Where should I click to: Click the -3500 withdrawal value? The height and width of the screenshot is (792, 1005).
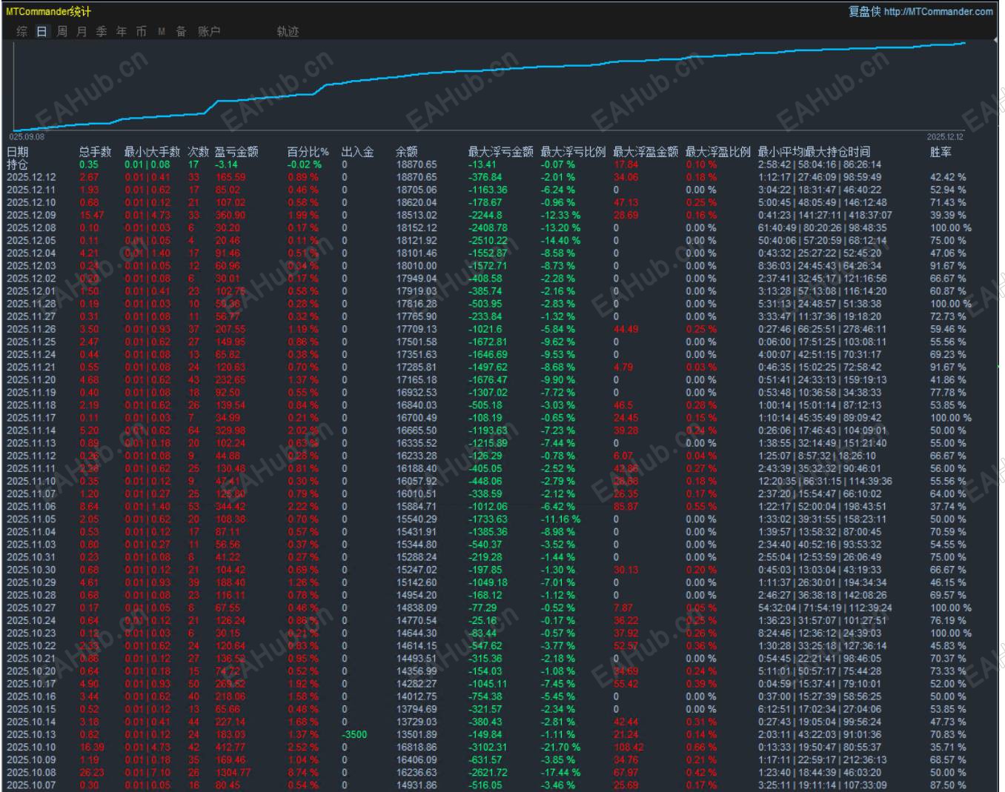354,734
